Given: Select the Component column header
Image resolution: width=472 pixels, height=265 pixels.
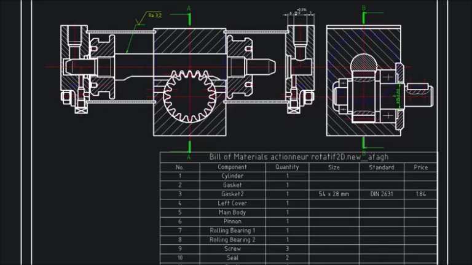Looking at the screenshot, I should point(232,167).
